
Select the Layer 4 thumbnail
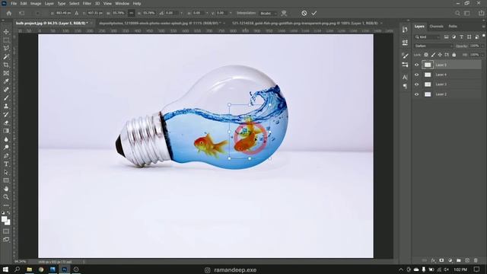pyautogui.click(x=428, y=75)
